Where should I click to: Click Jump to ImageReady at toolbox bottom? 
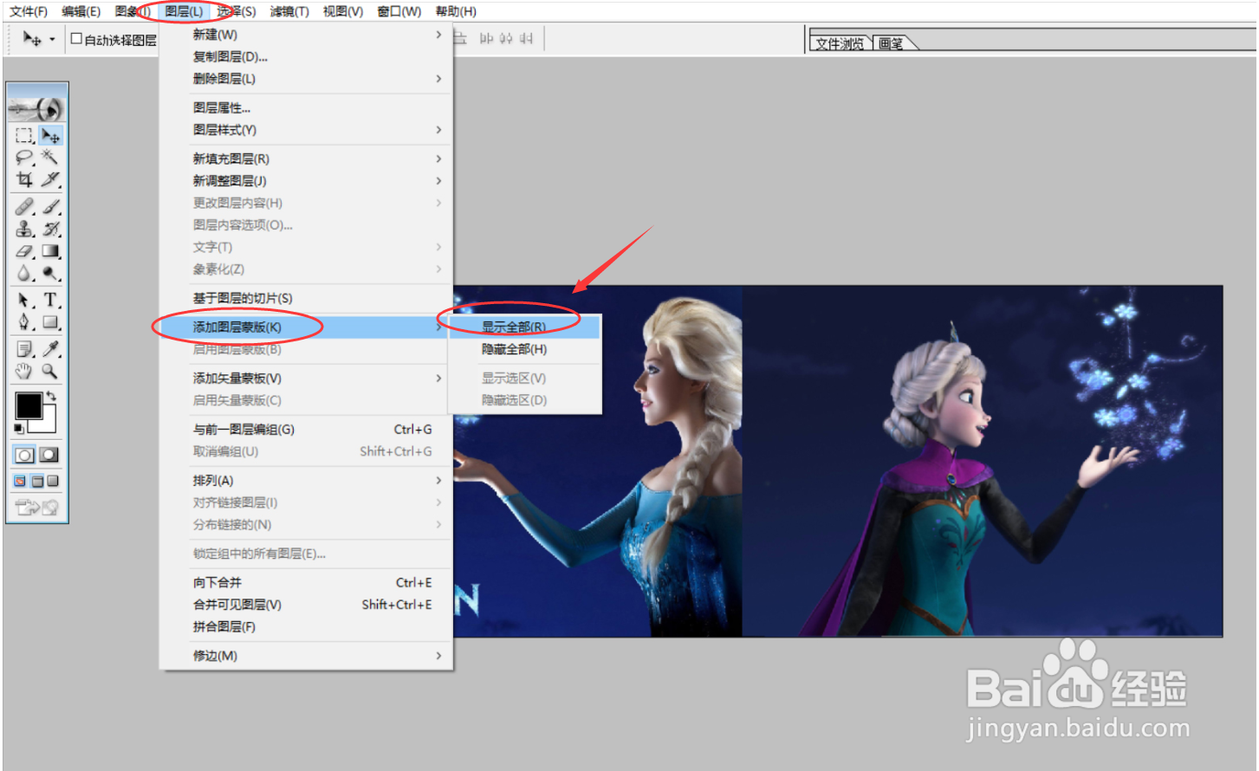(36, 508)
